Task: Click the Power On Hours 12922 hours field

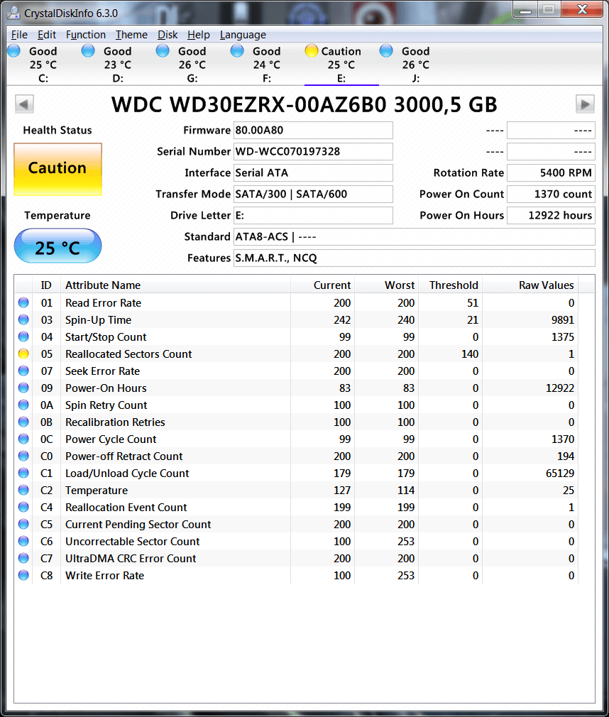Action: click(x=551, y=215)
